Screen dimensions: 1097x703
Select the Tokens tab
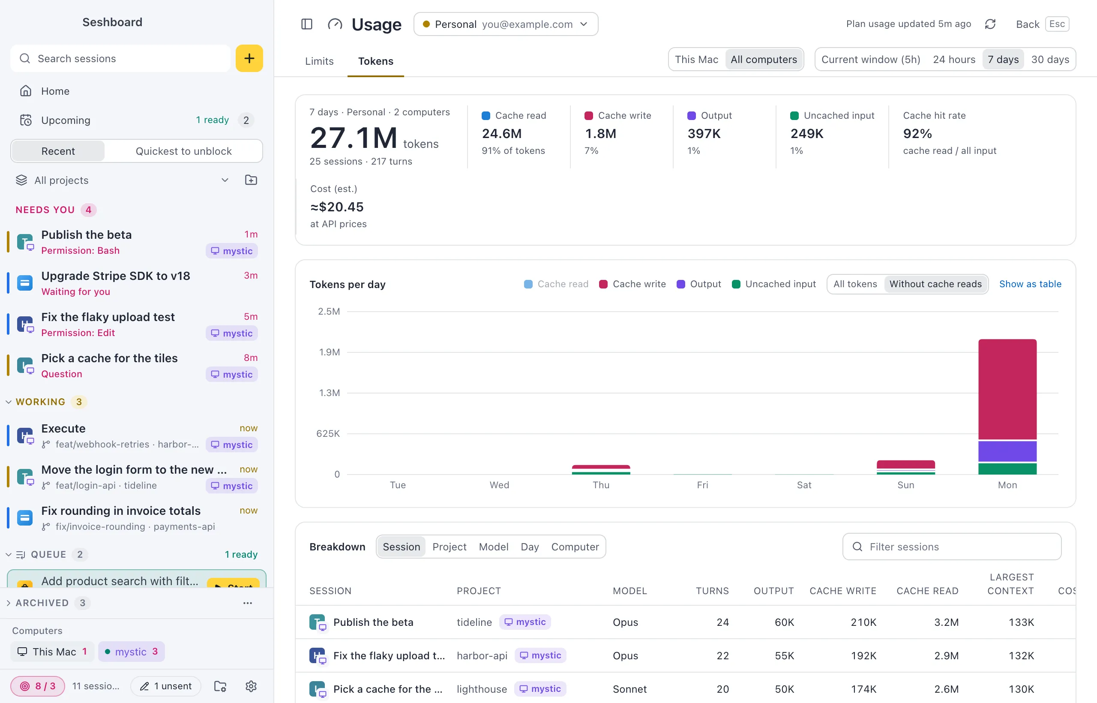coord(375,61)
